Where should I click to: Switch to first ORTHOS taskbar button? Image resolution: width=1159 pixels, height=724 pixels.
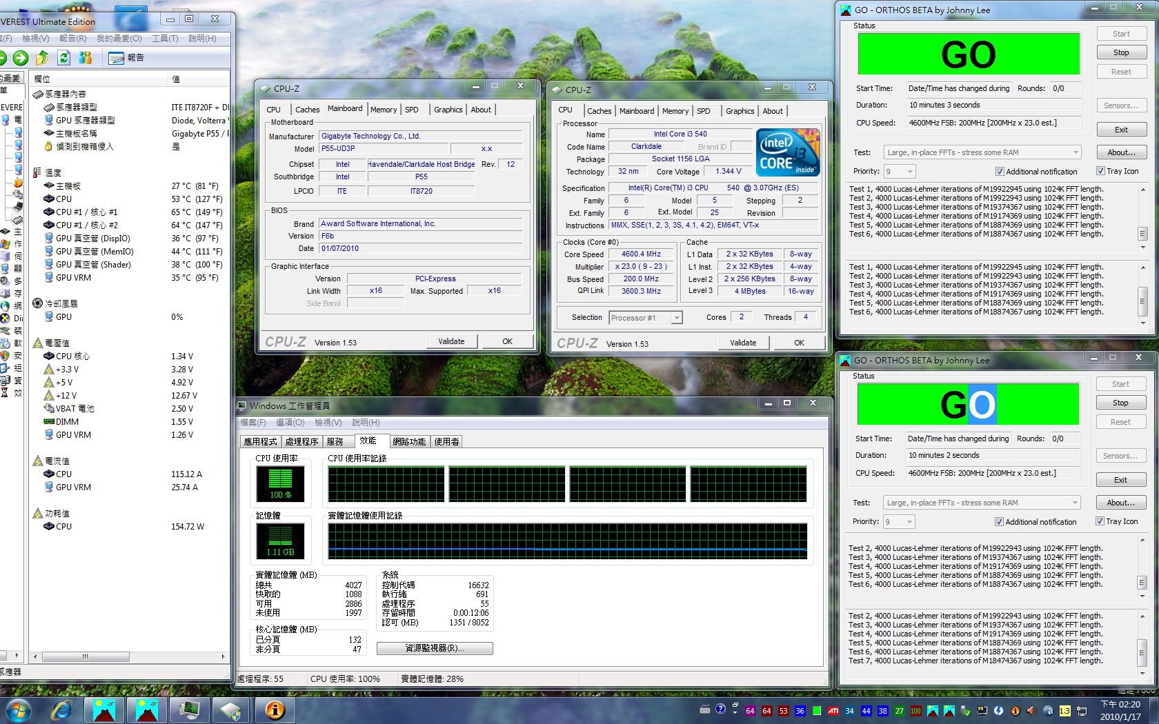[x=104, y=710]
